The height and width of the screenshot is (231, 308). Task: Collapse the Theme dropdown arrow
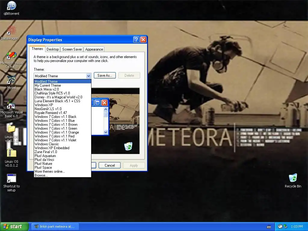(x=88, y=76)
